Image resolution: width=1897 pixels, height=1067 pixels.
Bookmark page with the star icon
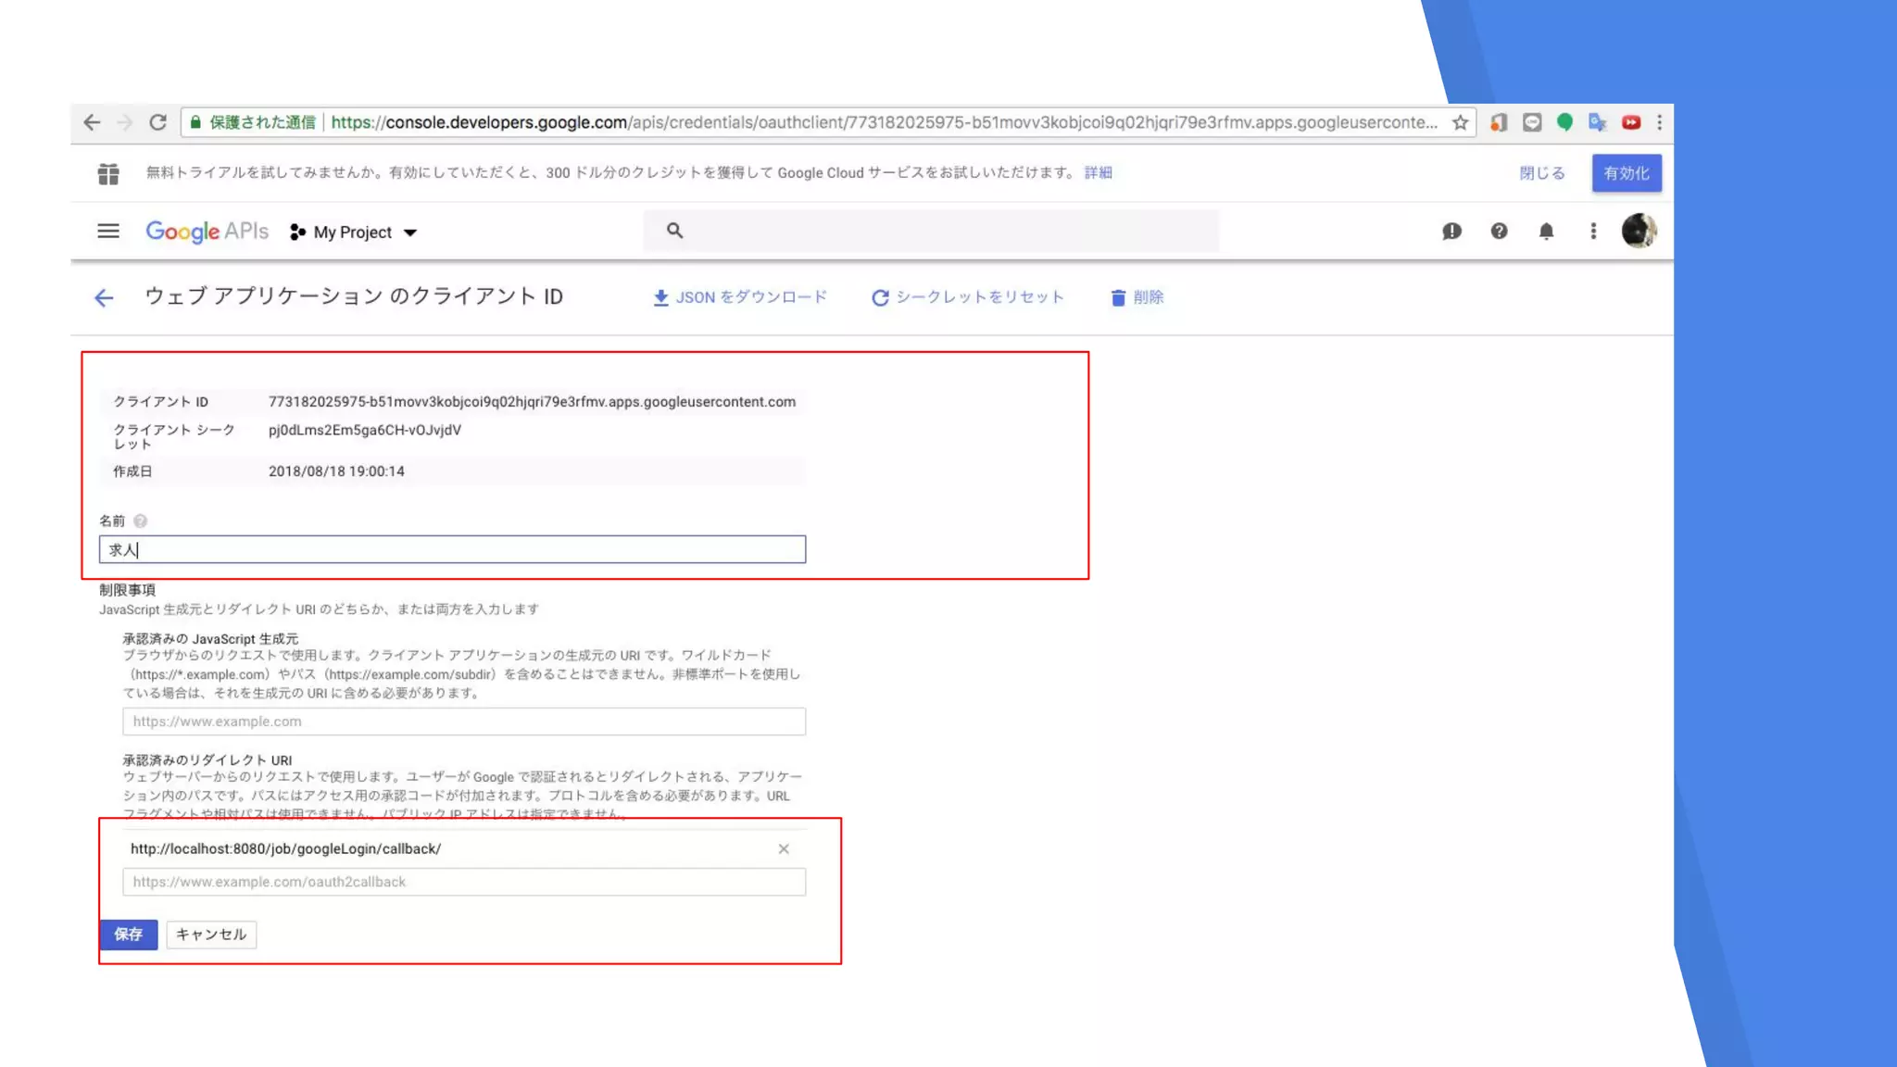point(1460,122)
